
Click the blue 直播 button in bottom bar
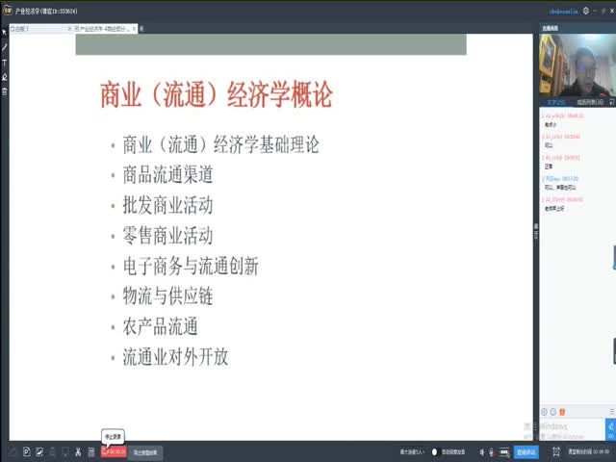(x=526, y=452)
